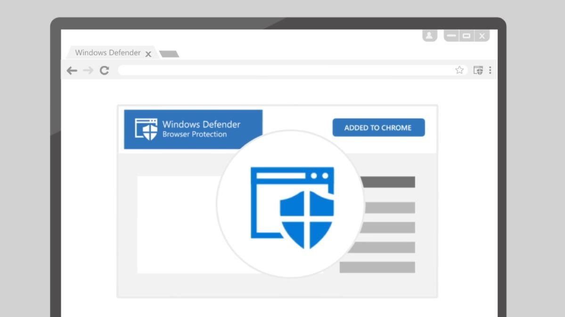The height and width of the screenshot is (317, 565).
Task: Minimize the browser window
Action: pos(451,36)
